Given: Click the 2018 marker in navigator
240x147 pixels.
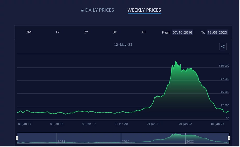Looking at the screenshot, I should coord(62,142).
